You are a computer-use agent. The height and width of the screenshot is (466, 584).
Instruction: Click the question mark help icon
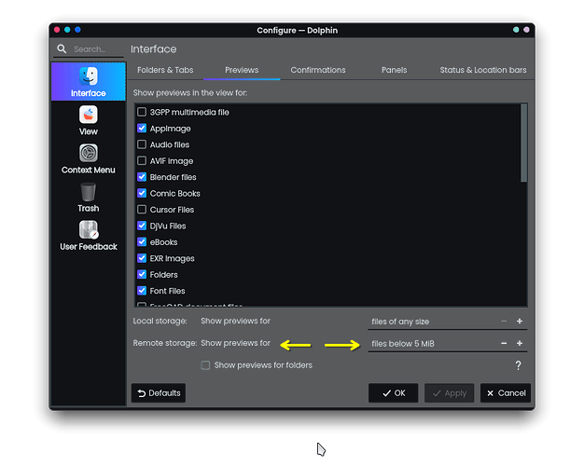[x=518, y=365]
